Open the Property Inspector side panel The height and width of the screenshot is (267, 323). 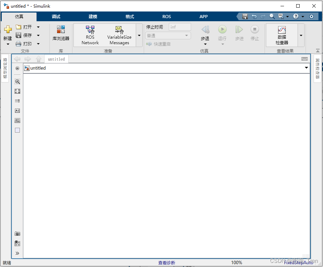tap(317, 69)
